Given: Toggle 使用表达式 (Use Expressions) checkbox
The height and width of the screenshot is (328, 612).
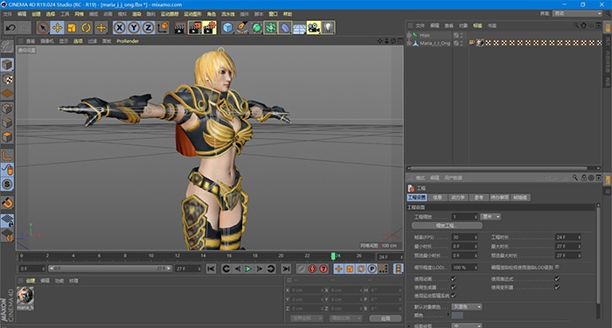Looking at the screenshot, I should (557, 279).
